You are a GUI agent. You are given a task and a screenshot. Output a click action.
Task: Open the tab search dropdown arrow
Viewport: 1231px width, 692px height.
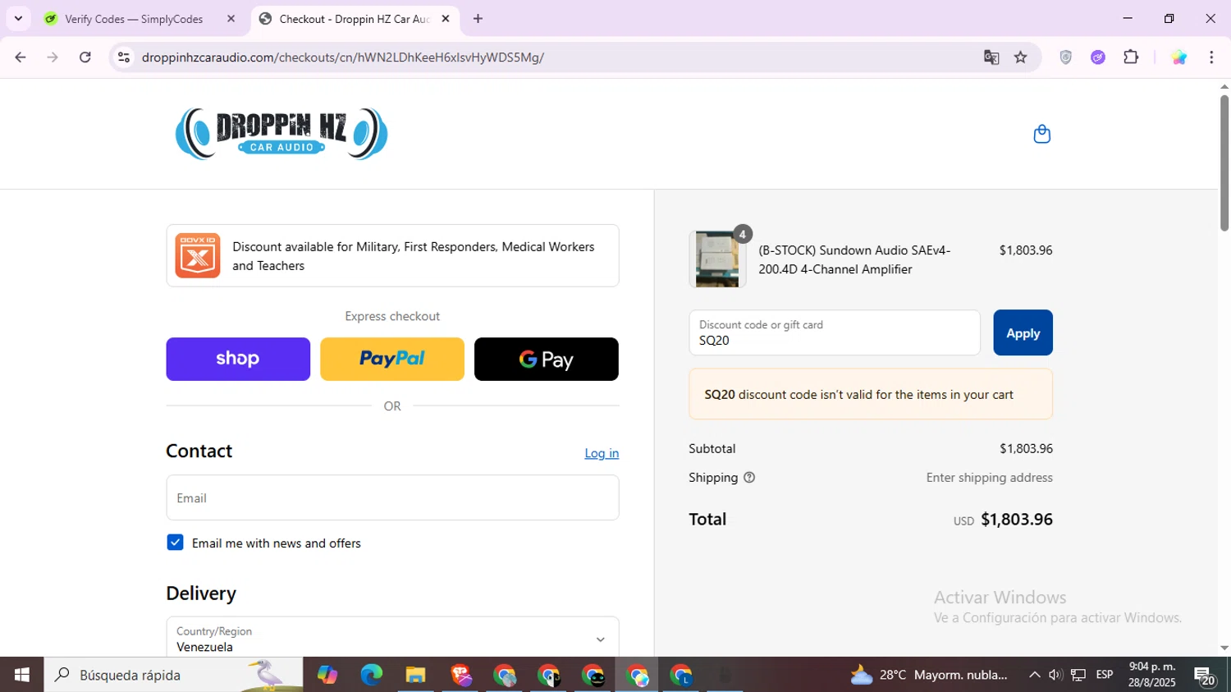pyautogui.click(x=18, y=19)
